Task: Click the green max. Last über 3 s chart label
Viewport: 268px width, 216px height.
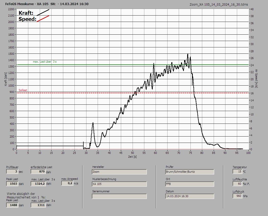Action: pos(45,62)
